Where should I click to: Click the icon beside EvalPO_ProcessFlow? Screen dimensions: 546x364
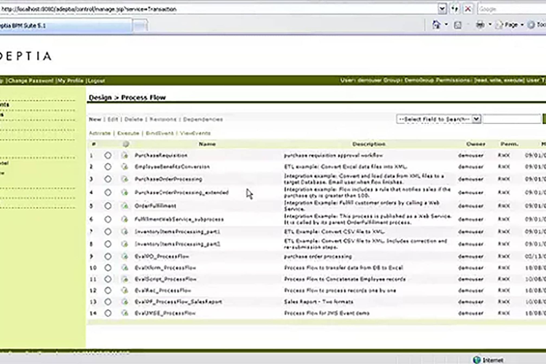pos(125,256)
